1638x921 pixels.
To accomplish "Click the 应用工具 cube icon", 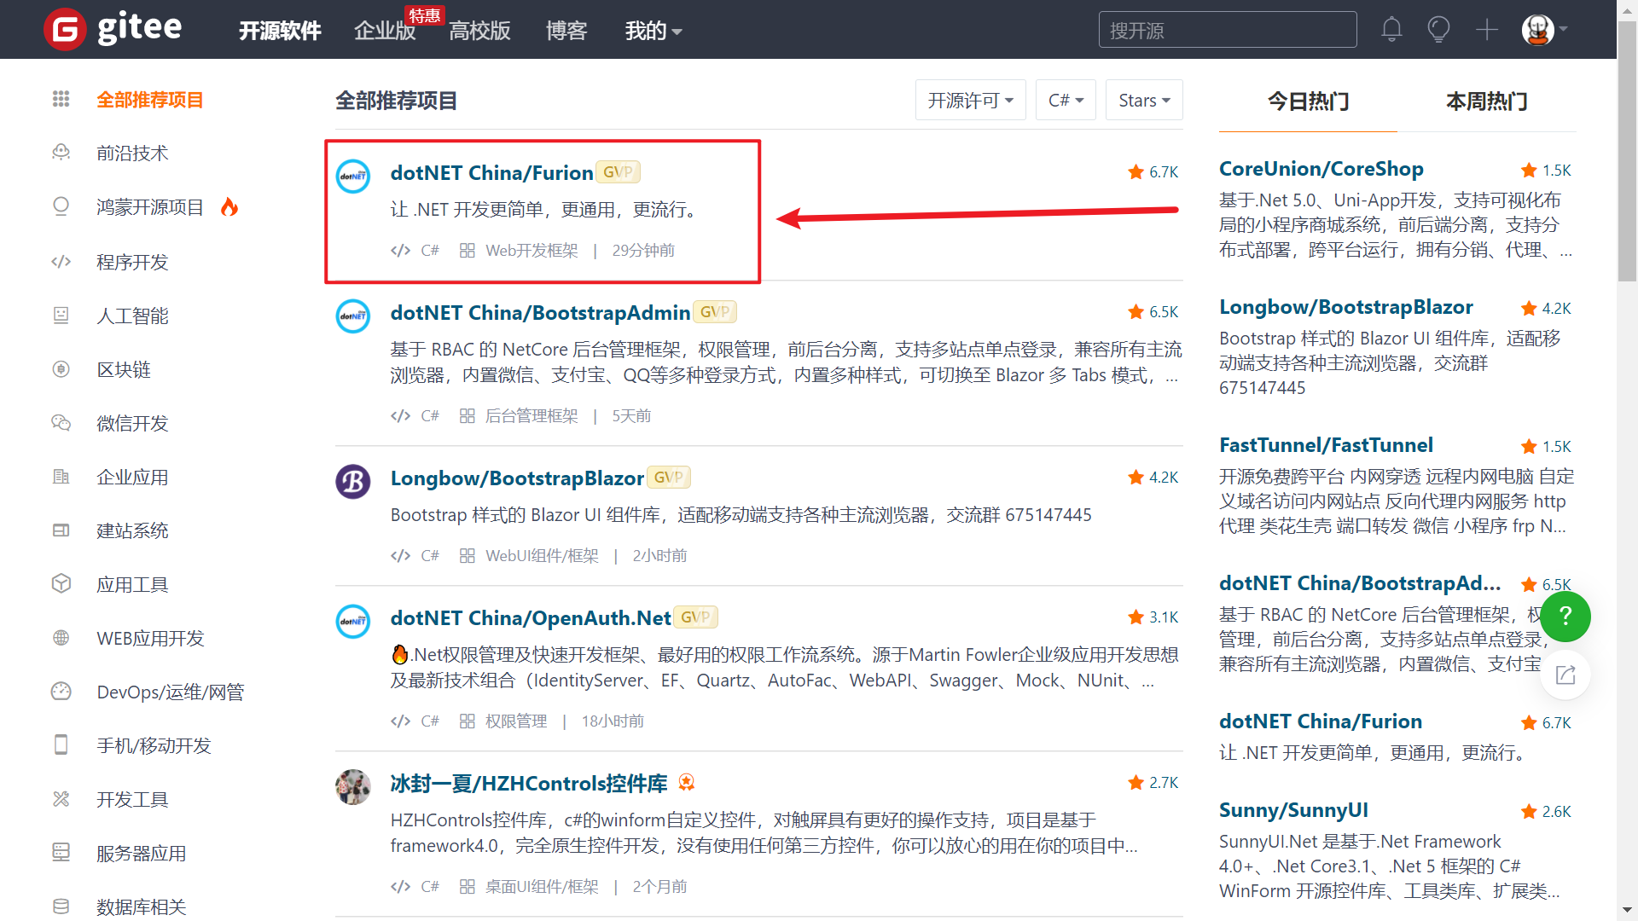I will (x=61, y=583).
